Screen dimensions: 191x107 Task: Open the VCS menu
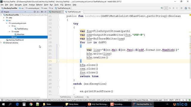[61, 5]
